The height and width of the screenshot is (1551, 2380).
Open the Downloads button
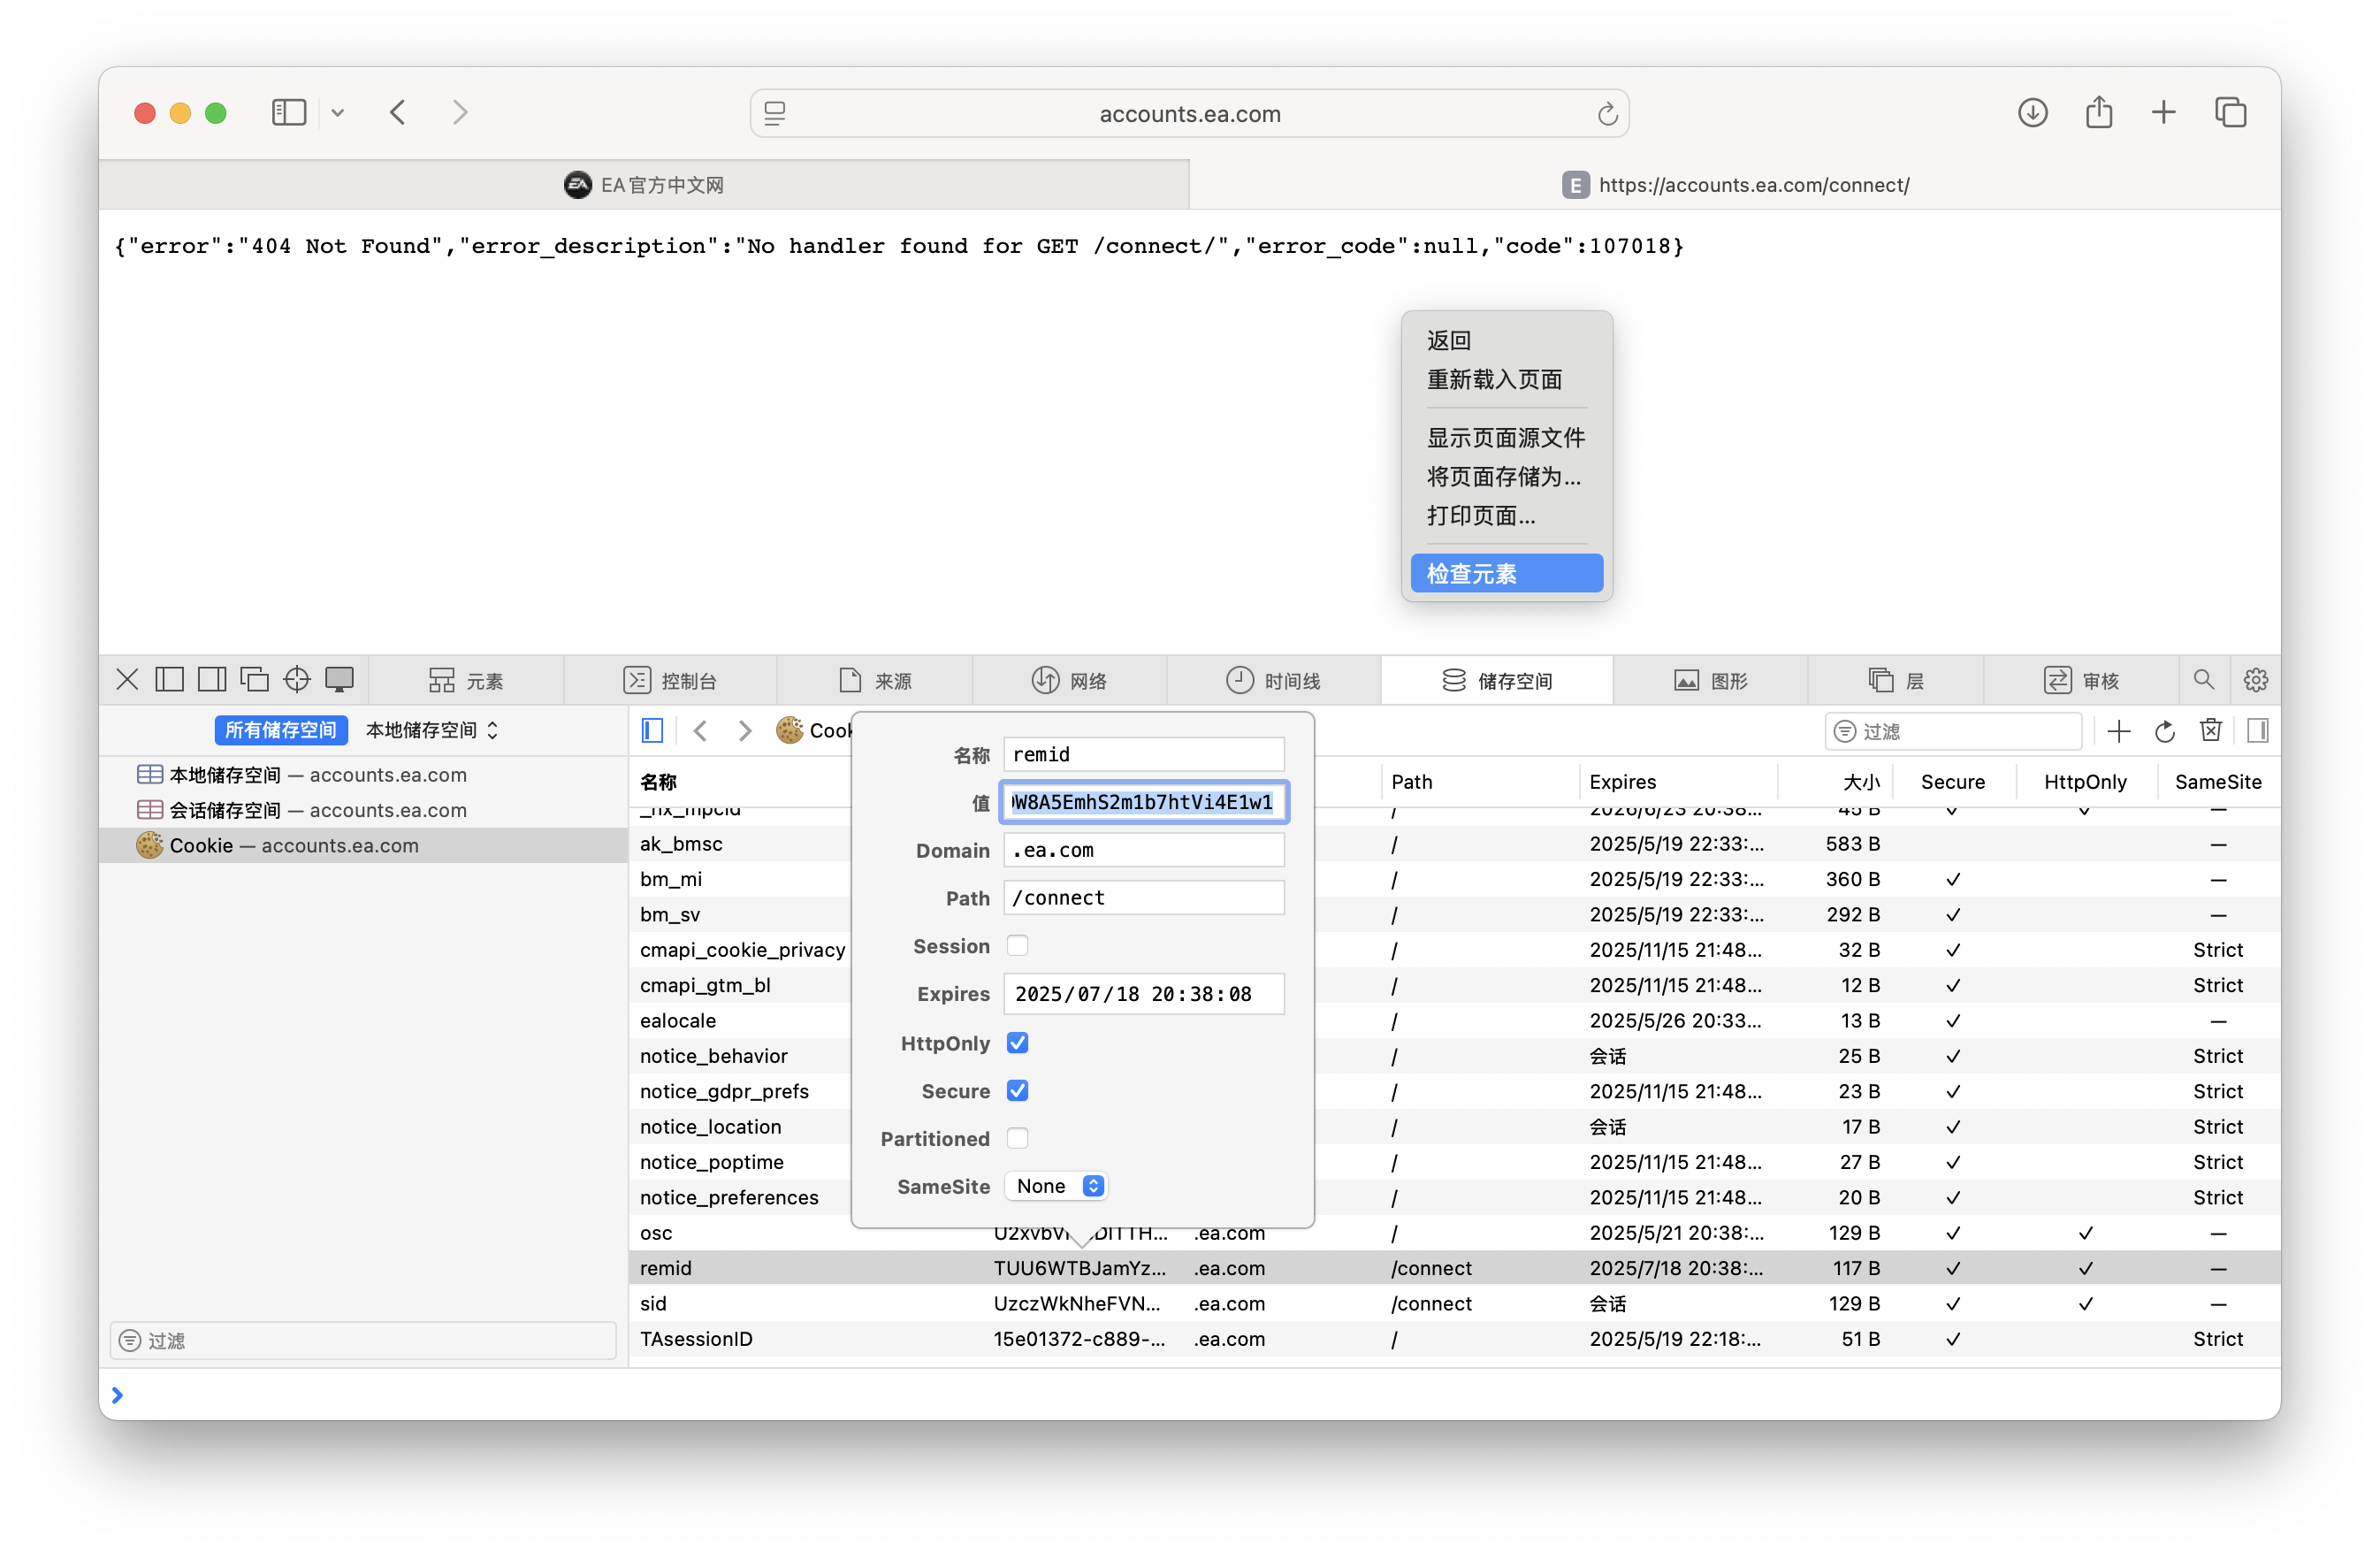[x=2032, y=112]
